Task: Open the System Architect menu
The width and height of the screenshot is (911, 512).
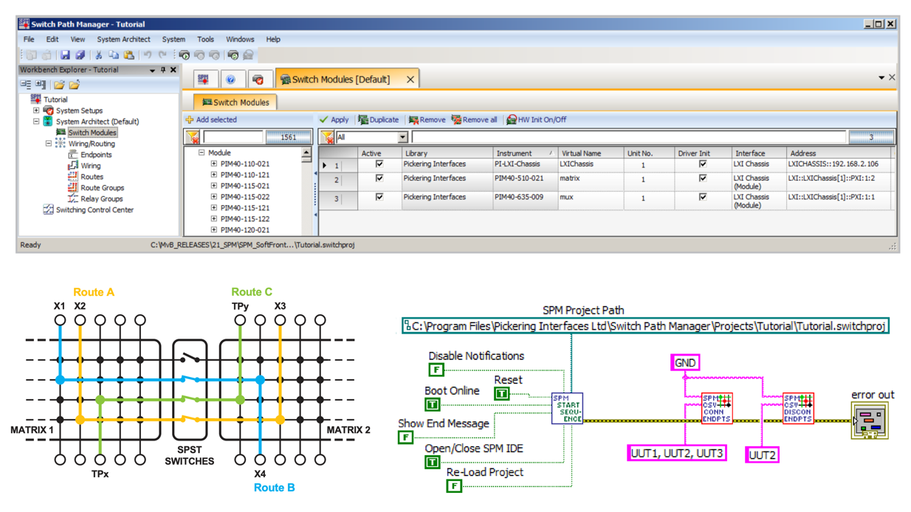Action: (123, 39)
